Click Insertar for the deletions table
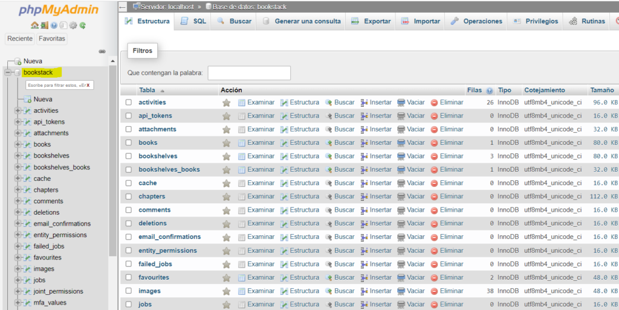 tap(376, 223)
